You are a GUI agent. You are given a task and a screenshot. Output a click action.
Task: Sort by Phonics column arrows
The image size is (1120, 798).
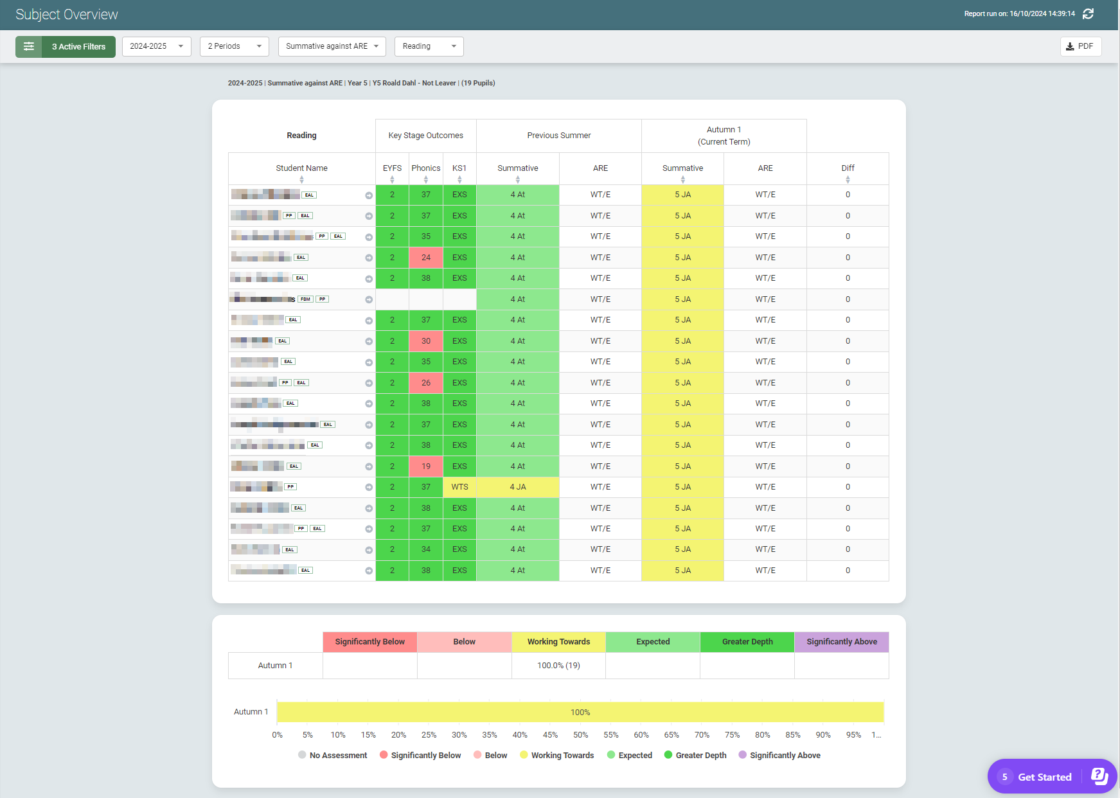pos(425,180)
